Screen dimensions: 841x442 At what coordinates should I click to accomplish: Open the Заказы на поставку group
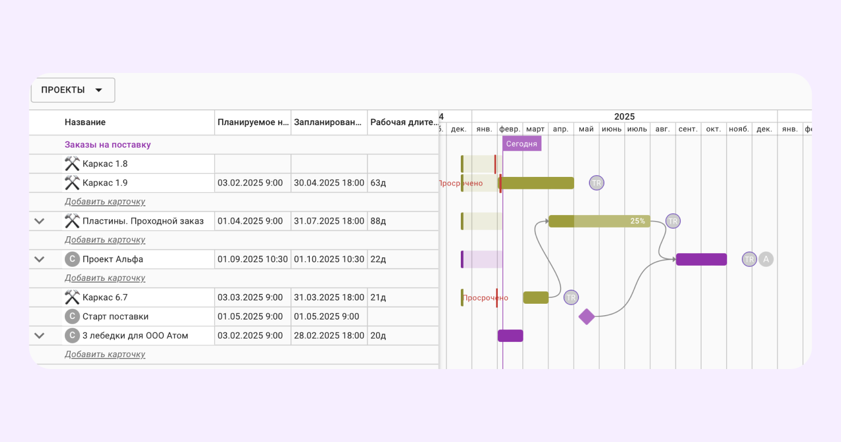tap(108, 145)
